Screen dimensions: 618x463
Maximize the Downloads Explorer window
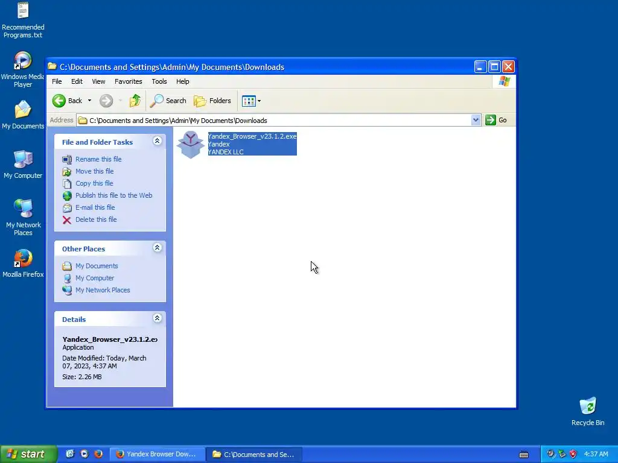click(494, 67)
